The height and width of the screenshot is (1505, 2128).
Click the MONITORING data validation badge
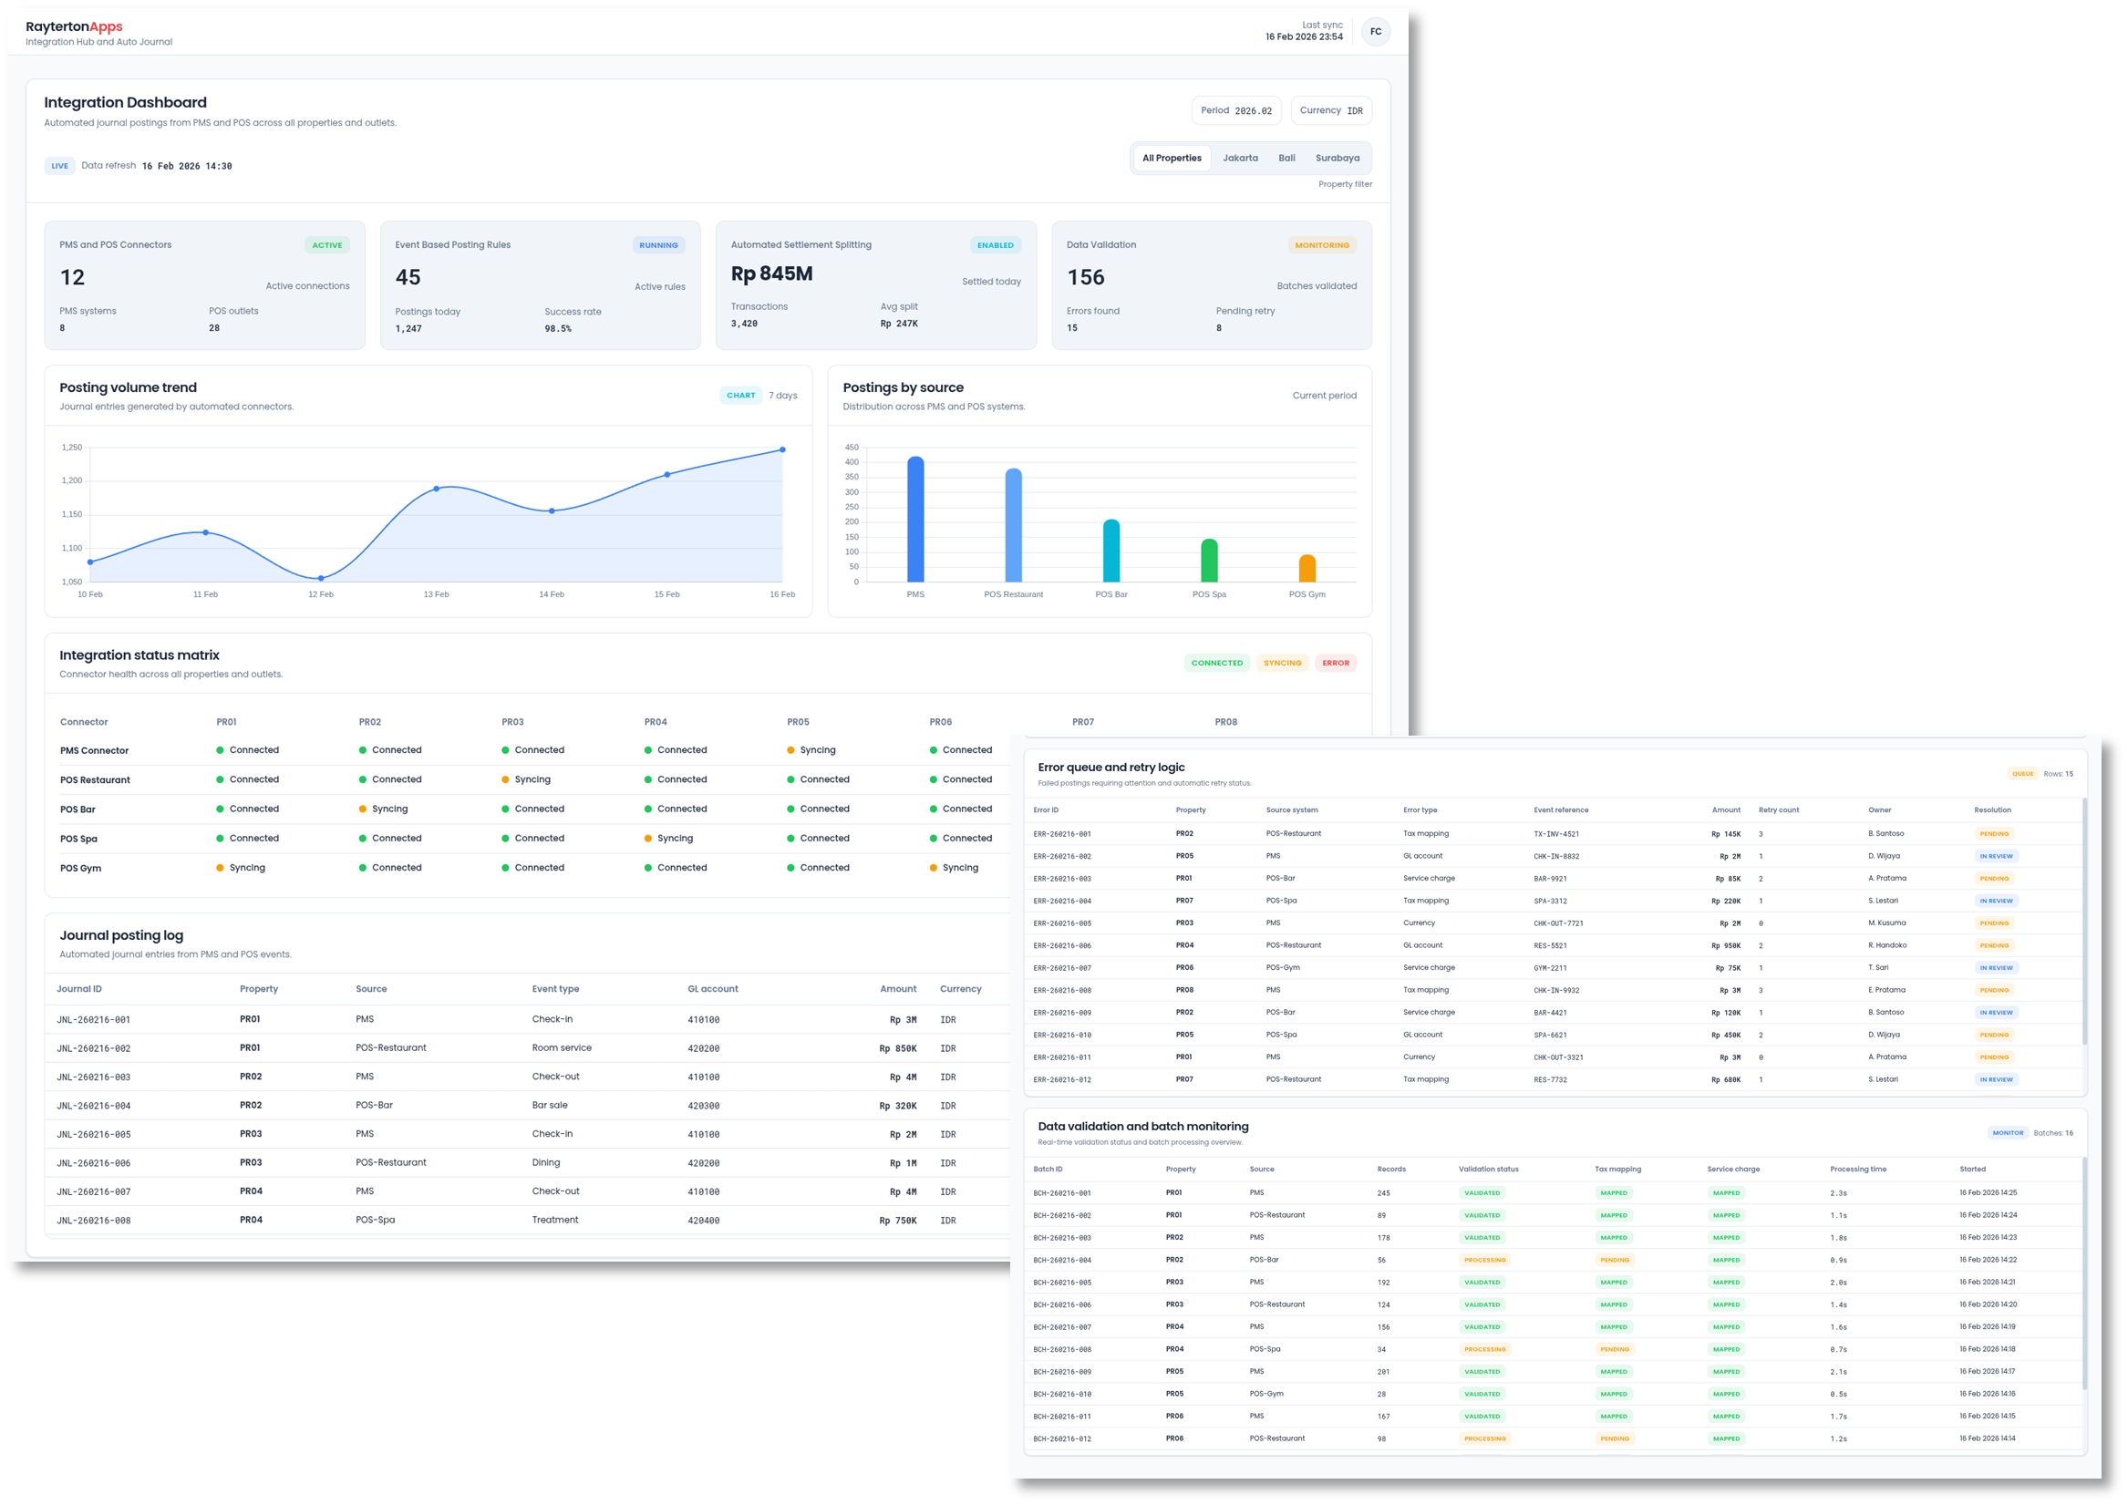click(1322, 245)
